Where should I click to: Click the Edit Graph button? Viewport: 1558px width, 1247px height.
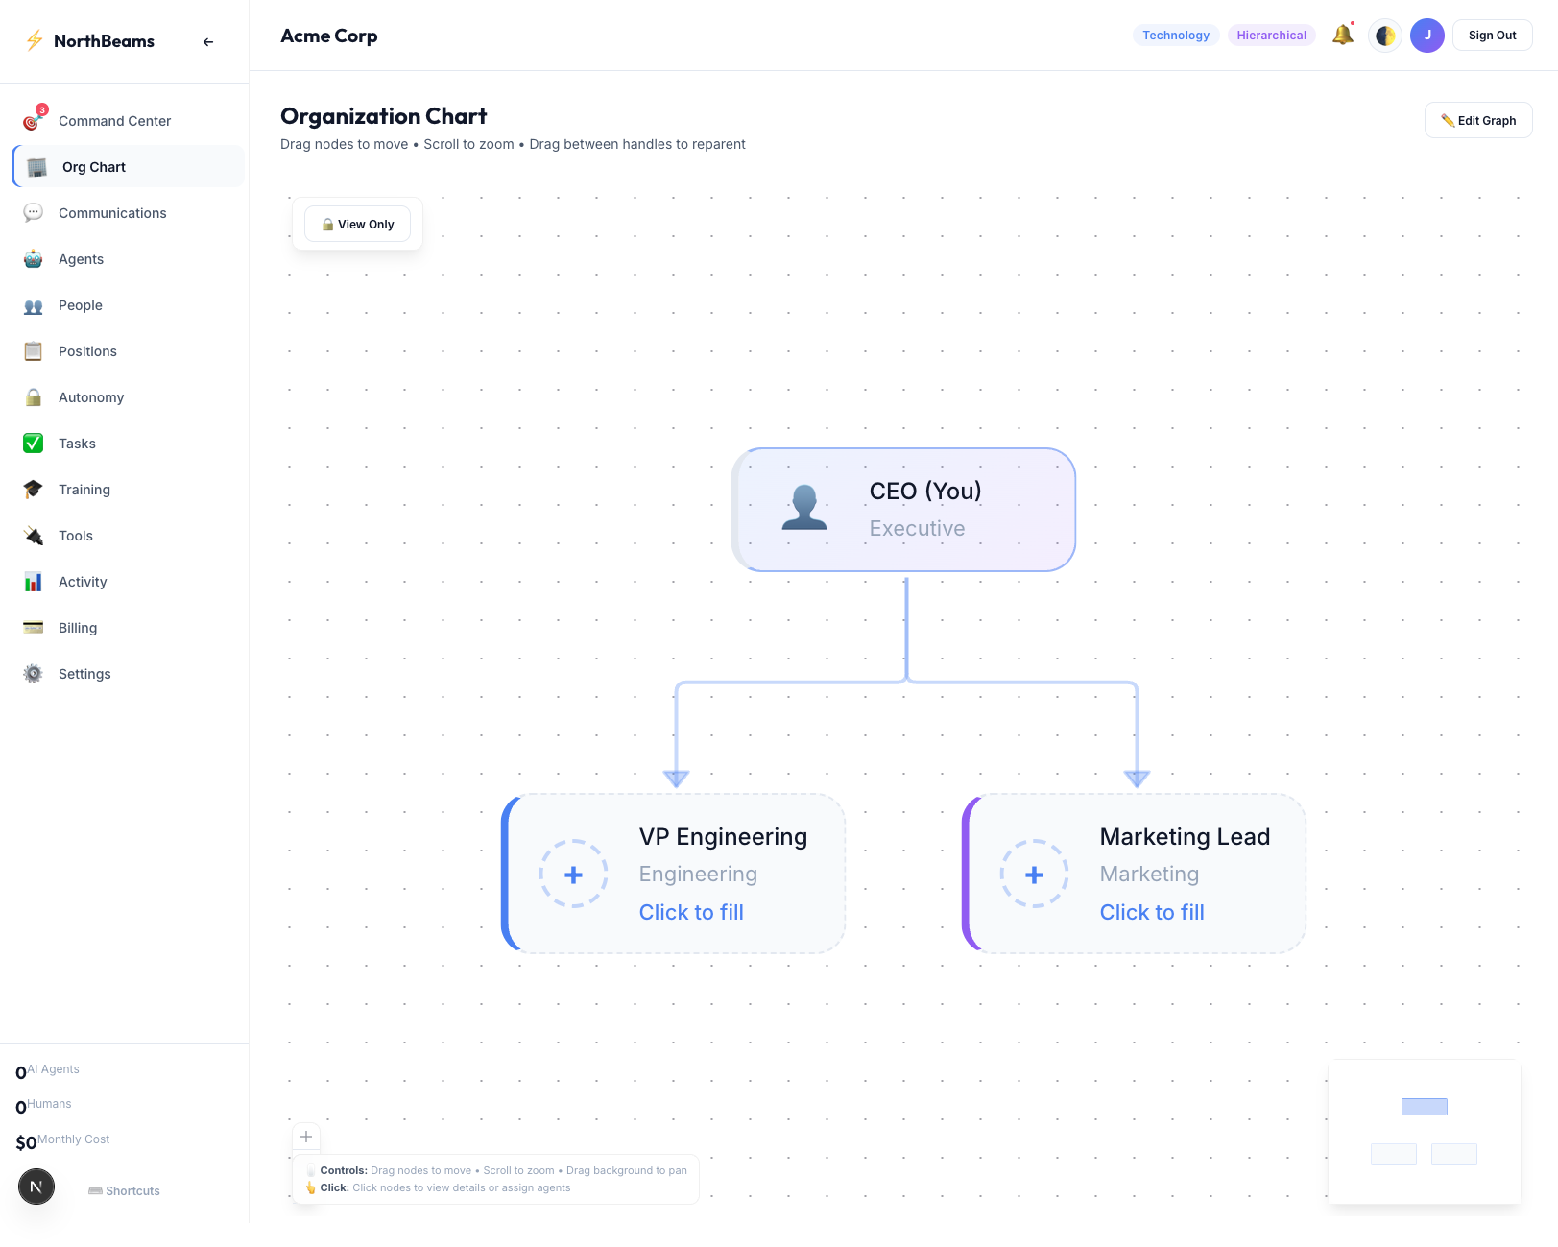(1477, 120)
